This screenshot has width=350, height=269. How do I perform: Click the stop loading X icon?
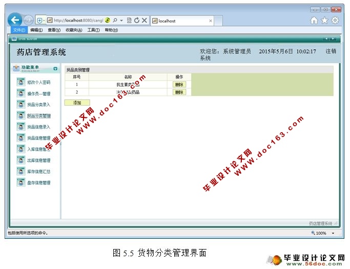[x=145, y=20]
